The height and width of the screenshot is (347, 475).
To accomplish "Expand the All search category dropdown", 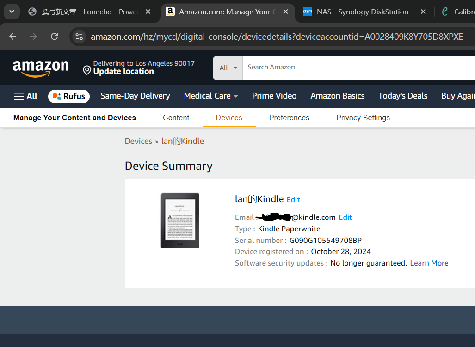I will tap(228, 68).
